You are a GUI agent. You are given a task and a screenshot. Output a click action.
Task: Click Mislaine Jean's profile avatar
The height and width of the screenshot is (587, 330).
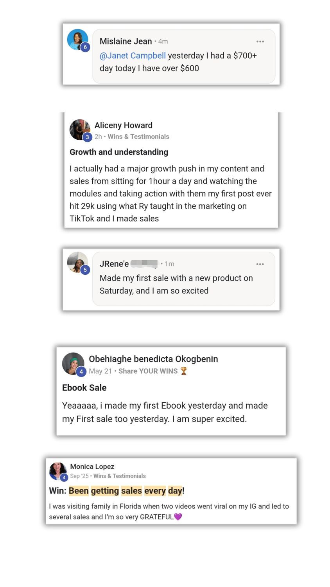tap(77, 38)
